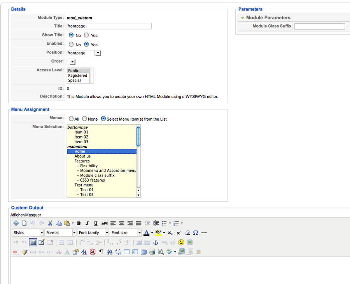Apply strikethrough formatting
350x284 pixels.
tap(105, 223)
